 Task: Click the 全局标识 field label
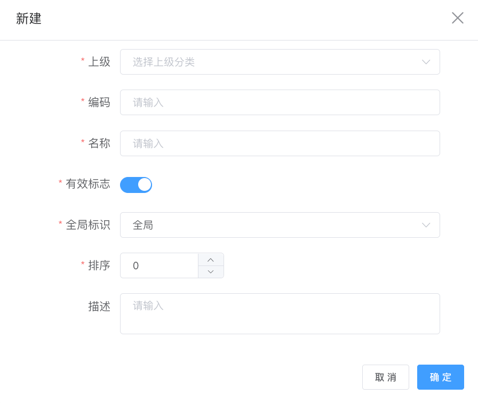(x=87, y=225)
